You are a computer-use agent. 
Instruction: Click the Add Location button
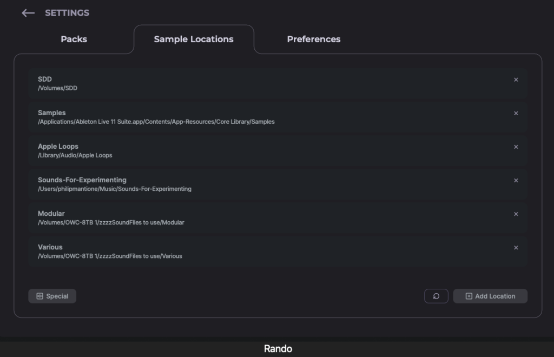(490, 296)
